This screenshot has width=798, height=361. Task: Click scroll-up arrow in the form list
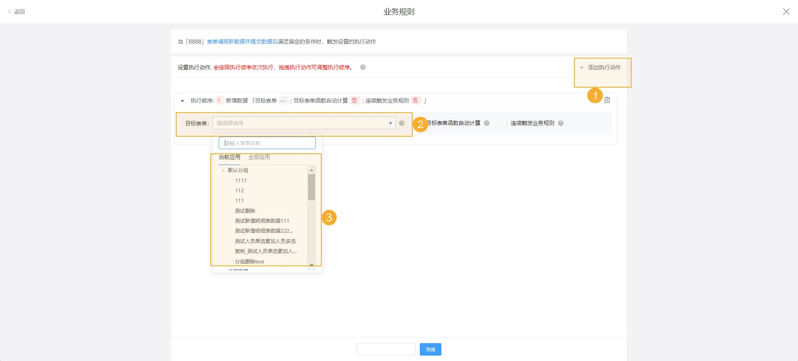311,170
